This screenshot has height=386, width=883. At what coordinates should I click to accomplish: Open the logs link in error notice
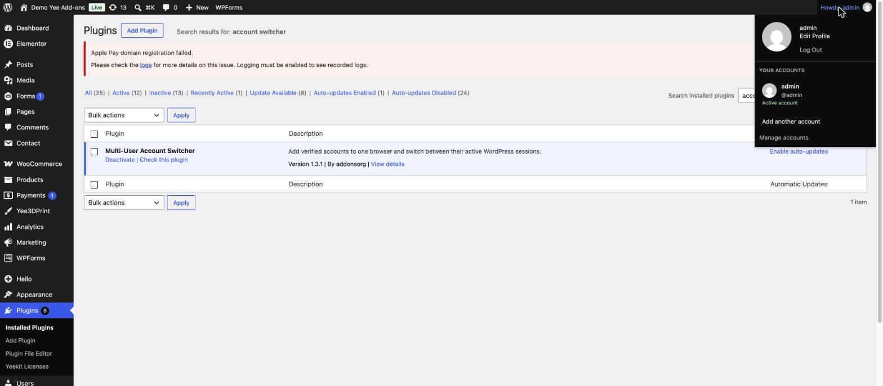146,65
